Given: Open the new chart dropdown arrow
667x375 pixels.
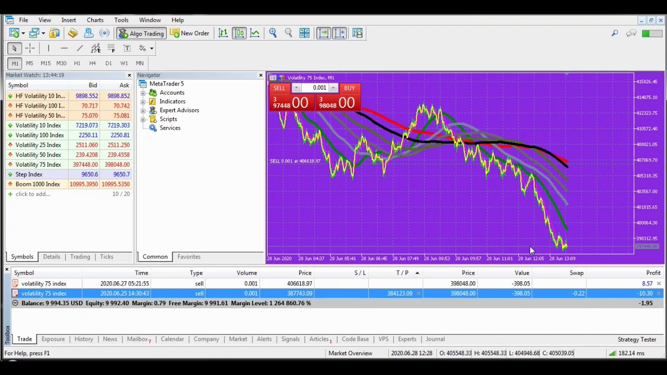Looking at the screenshot, I should tap(23, 33).
